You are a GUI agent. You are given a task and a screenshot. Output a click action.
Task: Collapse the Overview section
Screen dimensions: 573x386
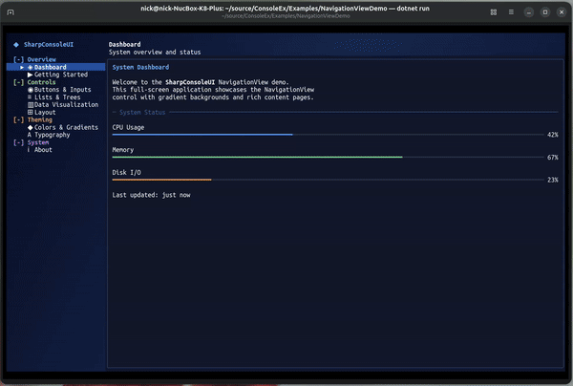pos(19,59)
